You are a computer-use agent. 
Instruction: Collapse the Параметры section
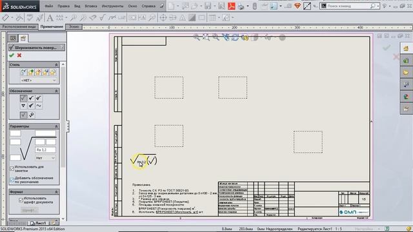tap(56, 126)
